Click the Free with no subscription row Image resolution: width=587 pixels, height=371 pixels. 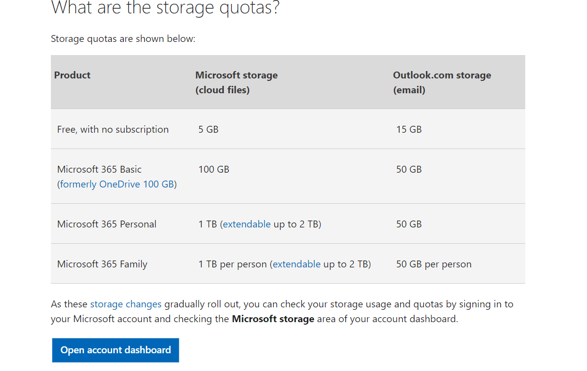[x=112, y=129]
